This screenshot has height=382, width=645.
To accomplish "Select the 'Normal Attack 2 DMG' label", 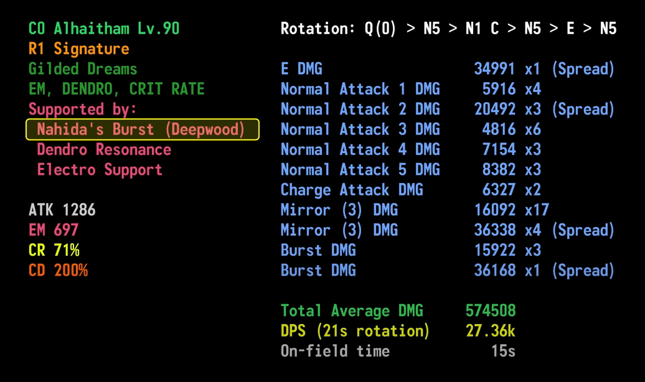I will point(360,109).
